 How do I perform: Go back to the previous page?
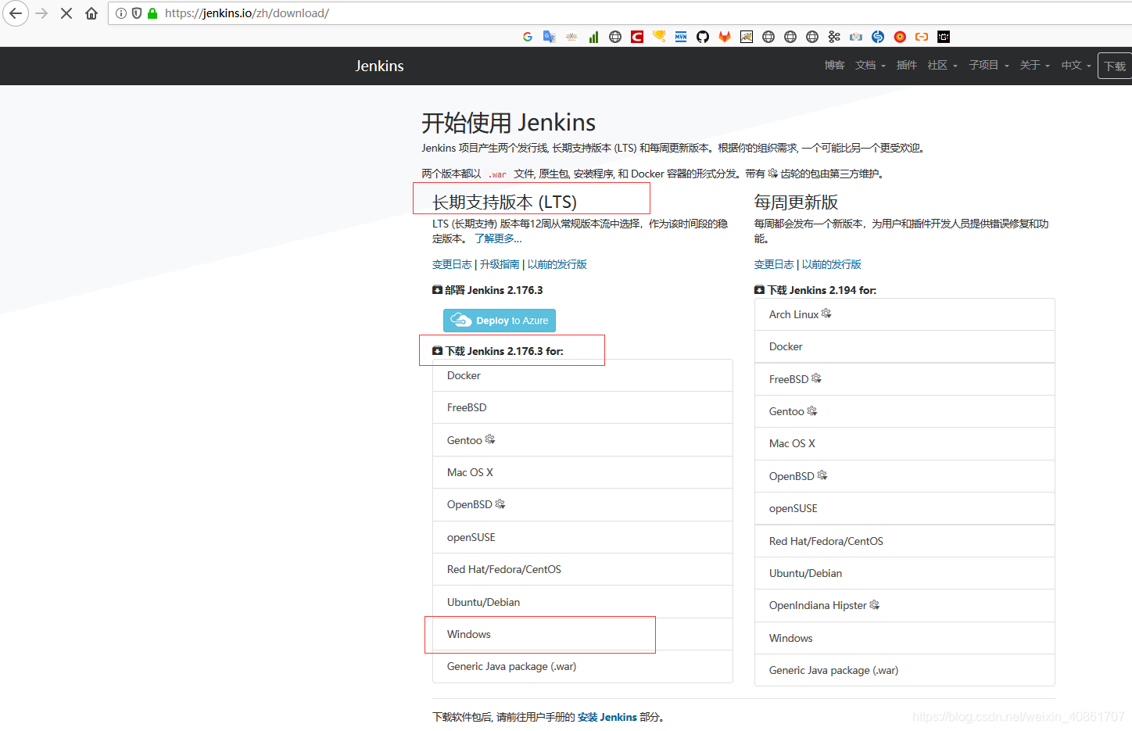tap(15, 13)
